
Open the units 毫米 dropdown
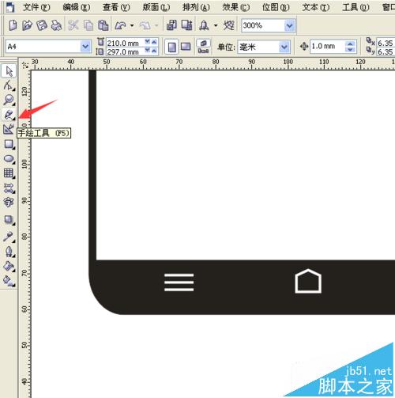pos(284,47)
